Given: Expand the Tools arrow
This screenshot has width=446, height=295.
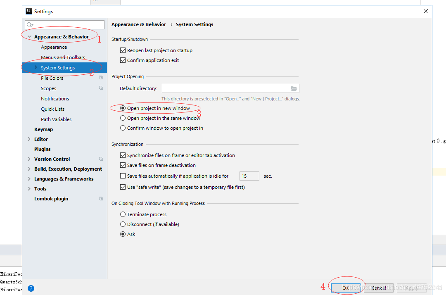Looking at the screenshot, I should [29, 188].
